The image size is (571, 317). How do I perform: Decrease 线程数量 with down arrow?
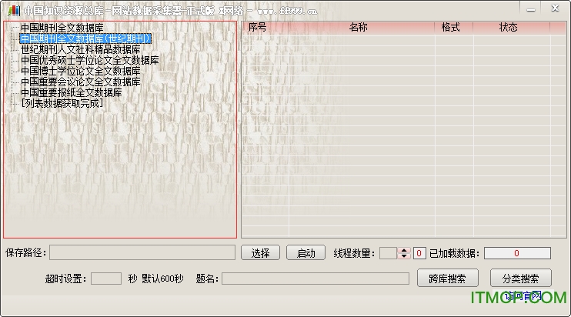coord(404,256)
